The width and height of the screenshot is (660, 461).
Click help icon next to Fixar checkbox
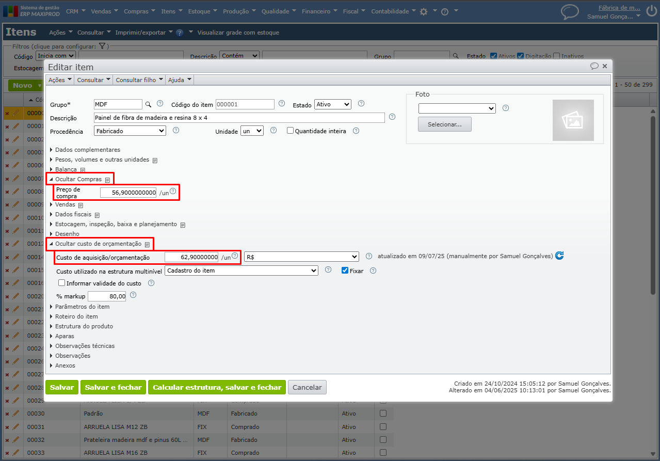tap(373, 270)
